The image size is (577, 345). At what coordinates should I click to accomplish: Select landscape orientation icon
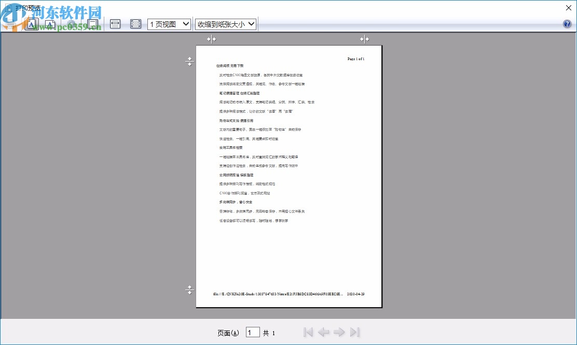50,24
